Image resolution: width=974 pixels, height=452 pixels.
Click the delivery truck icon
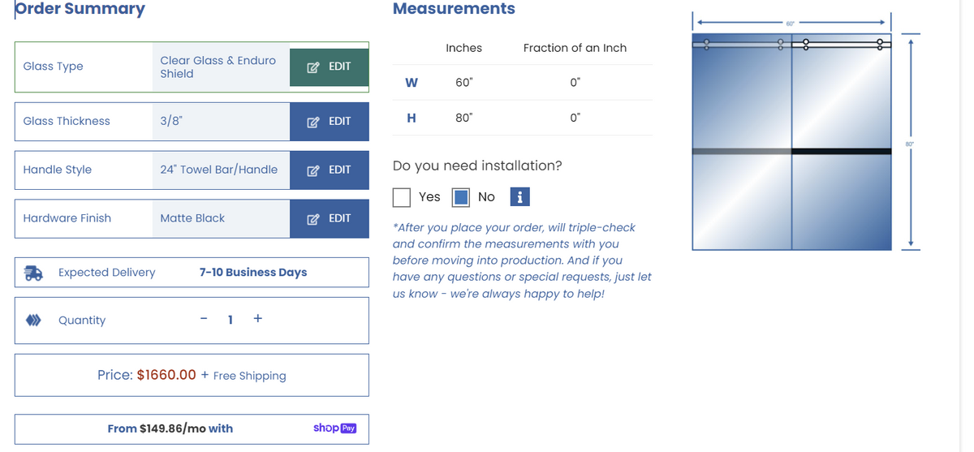point(34,273)
